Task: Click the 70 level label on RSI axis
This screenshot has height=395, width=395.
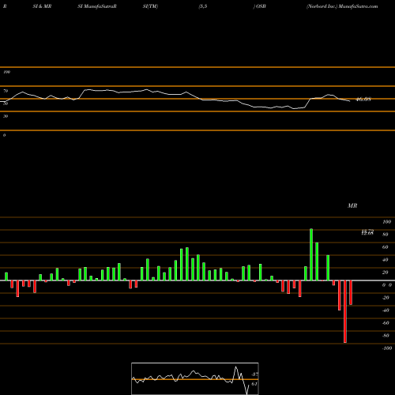Action: (6, 91)
